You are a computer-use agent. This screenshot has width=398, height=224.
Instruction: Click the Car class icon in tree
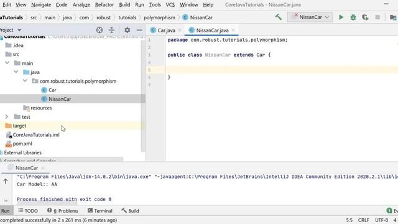44,90
